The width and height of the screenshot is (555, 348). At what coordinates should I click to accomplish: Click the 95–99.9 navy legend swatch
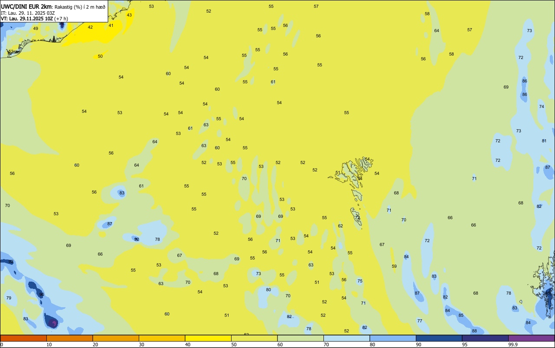485,338
